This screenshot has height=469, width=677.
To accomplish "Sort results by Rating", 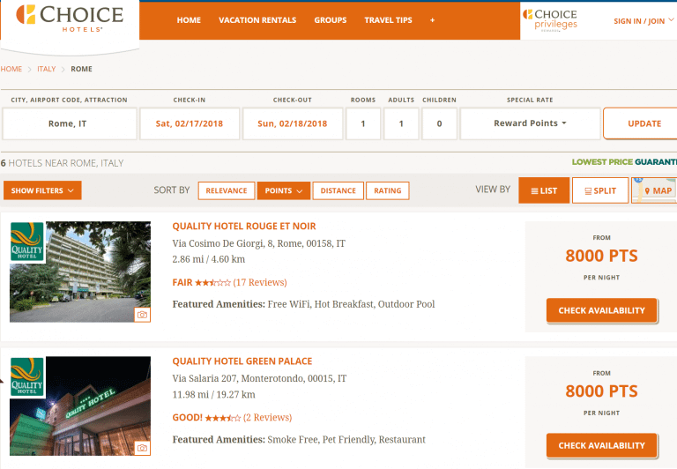I will (387, 190).
